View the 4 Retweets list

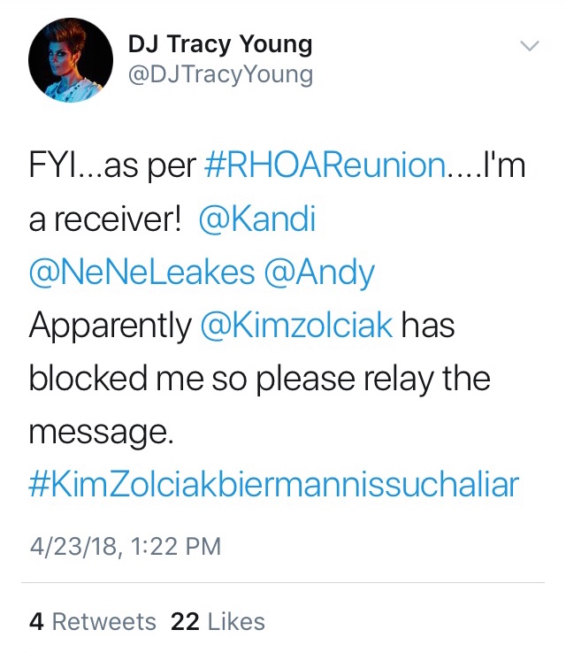point(92,622)
